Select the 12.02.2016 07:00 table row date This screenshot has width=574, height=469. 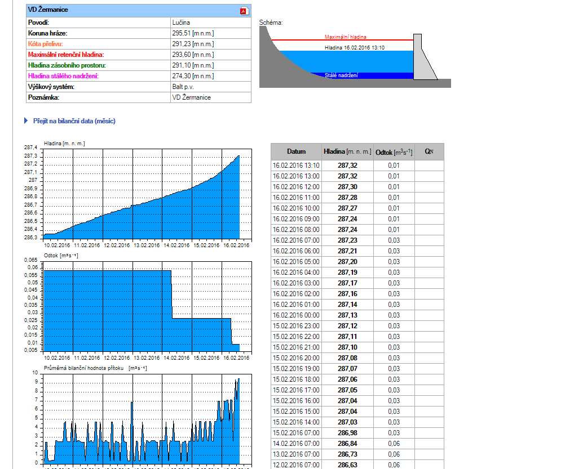[x=296, y=465]
